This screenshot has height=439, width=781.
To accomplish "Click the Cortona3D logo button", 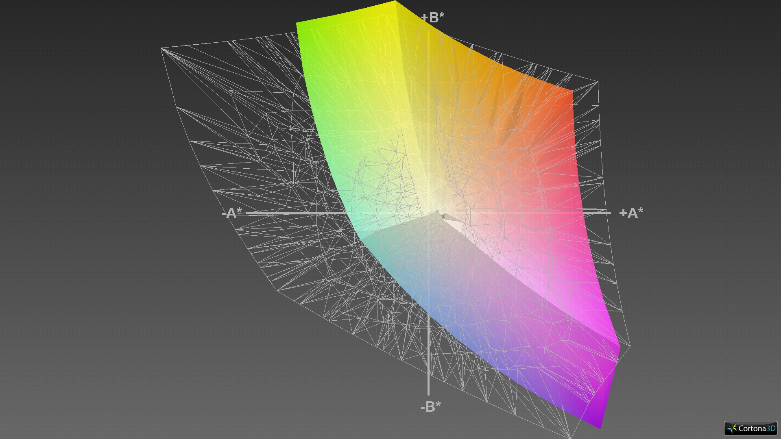I will pos(750,428).
